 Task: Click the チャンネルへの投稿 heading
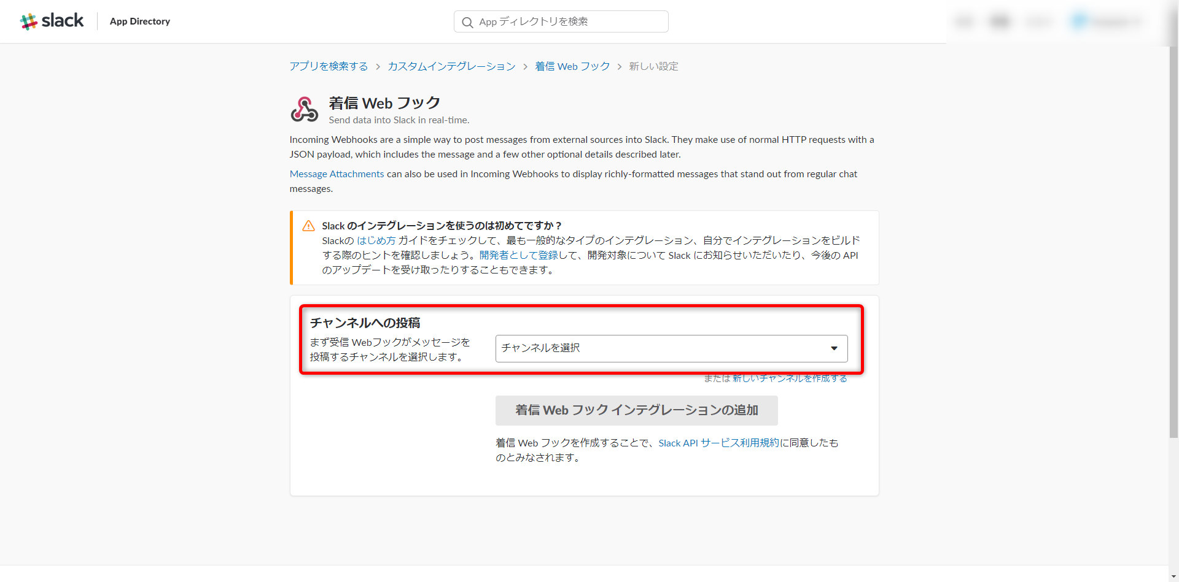click(365, 323)
